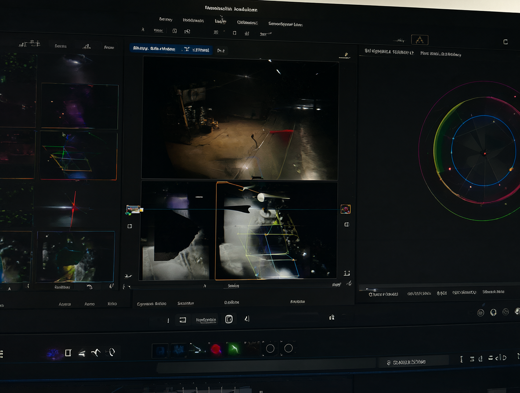The width and height of the screenshot is (520, 393).
Task: Select the highlighted blue tab above the main viewer
Action: [x=171, y=49]
